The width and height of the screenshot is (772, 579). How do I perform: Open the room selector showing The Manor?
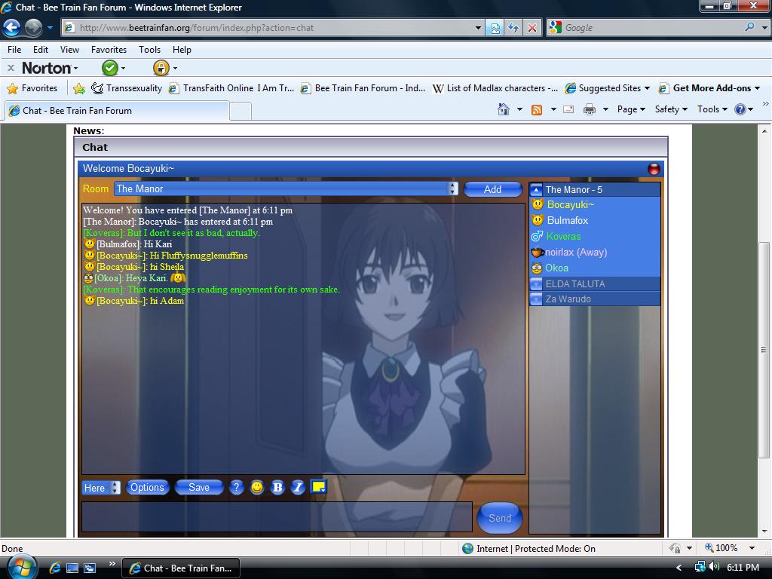286,189
